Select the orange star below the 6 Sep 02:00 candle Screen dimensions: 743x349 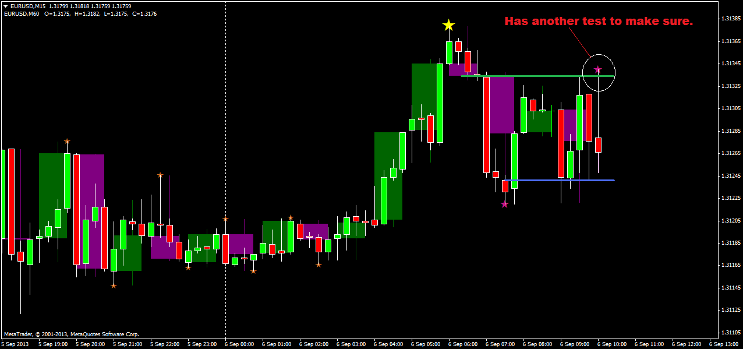(x=319, y=265)
